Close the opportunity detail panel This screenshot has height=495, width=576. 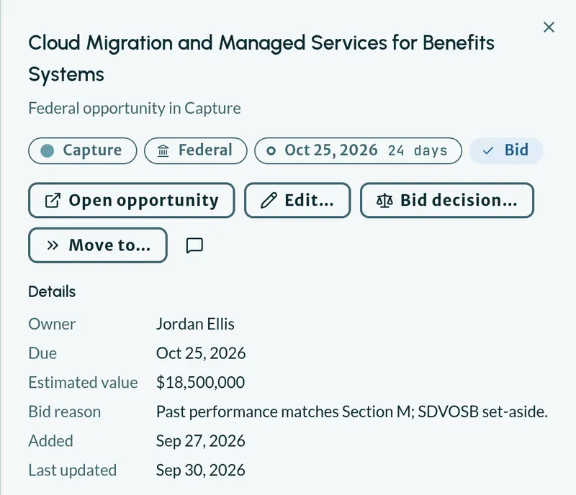point(549,27)
